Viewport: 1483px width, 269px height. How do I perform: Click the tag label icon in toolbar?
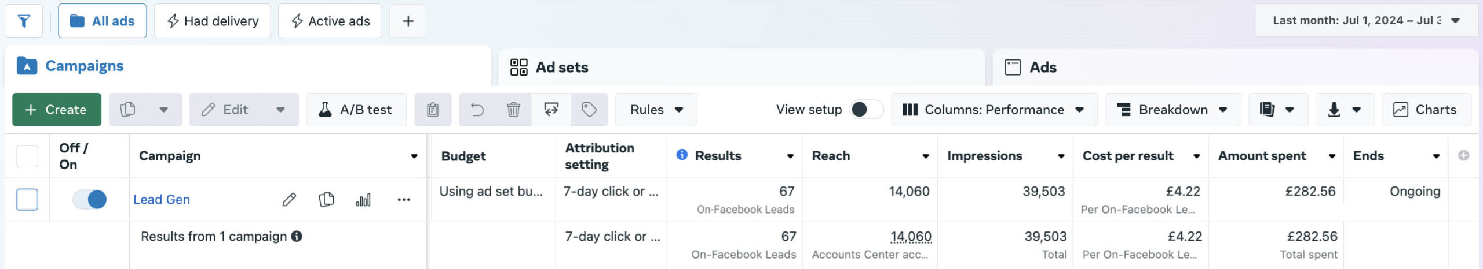tap(589, 110)
